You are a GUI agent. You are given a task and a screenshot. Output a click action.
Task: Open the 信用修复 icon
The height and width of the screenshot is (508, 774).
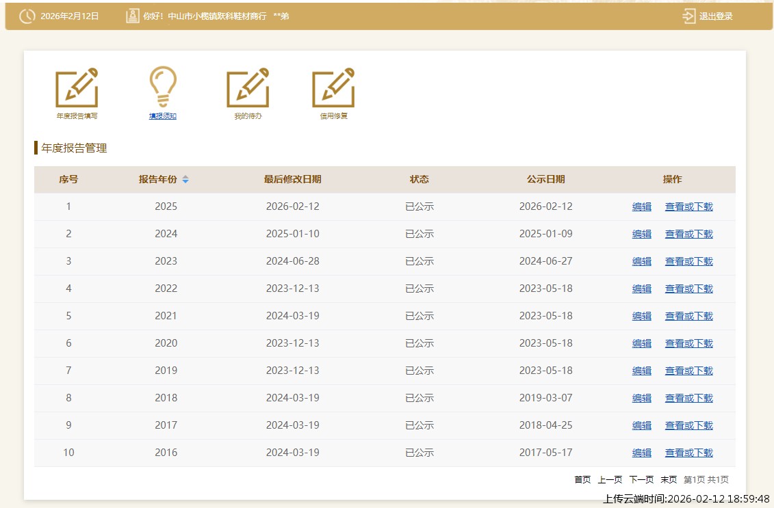(333, 88)
